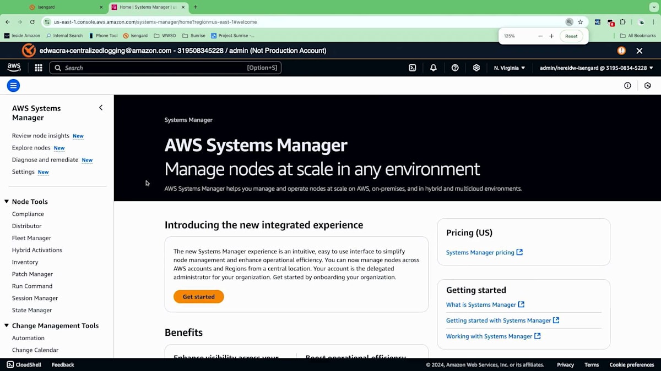Viewport: 661px width, 371px height.
Task: Open Run Command
Action: (32, 286)
